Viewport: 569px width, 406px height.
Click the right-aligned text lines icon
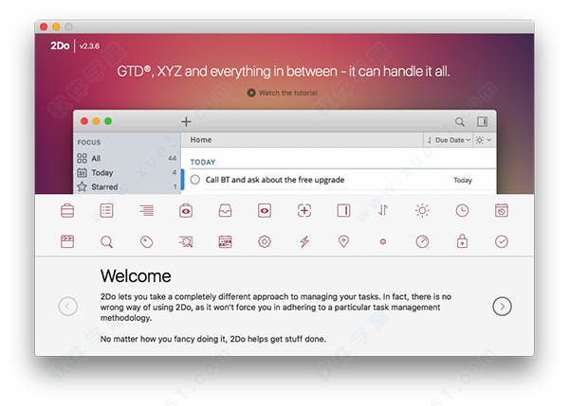[x=147, y=210]
